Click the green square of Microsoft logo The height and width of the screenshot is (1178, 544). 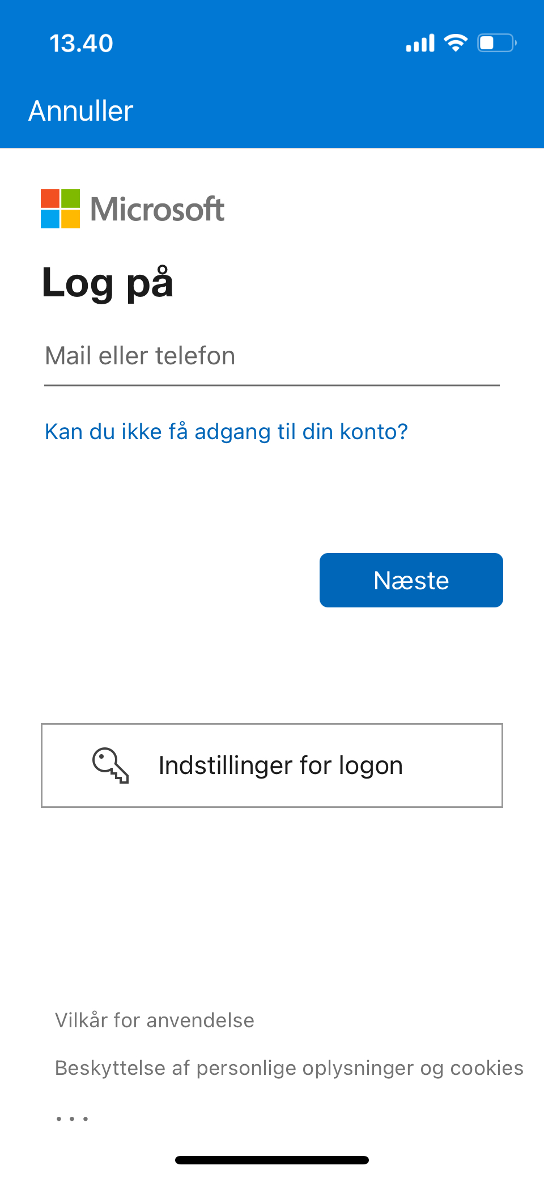point(70,198)
